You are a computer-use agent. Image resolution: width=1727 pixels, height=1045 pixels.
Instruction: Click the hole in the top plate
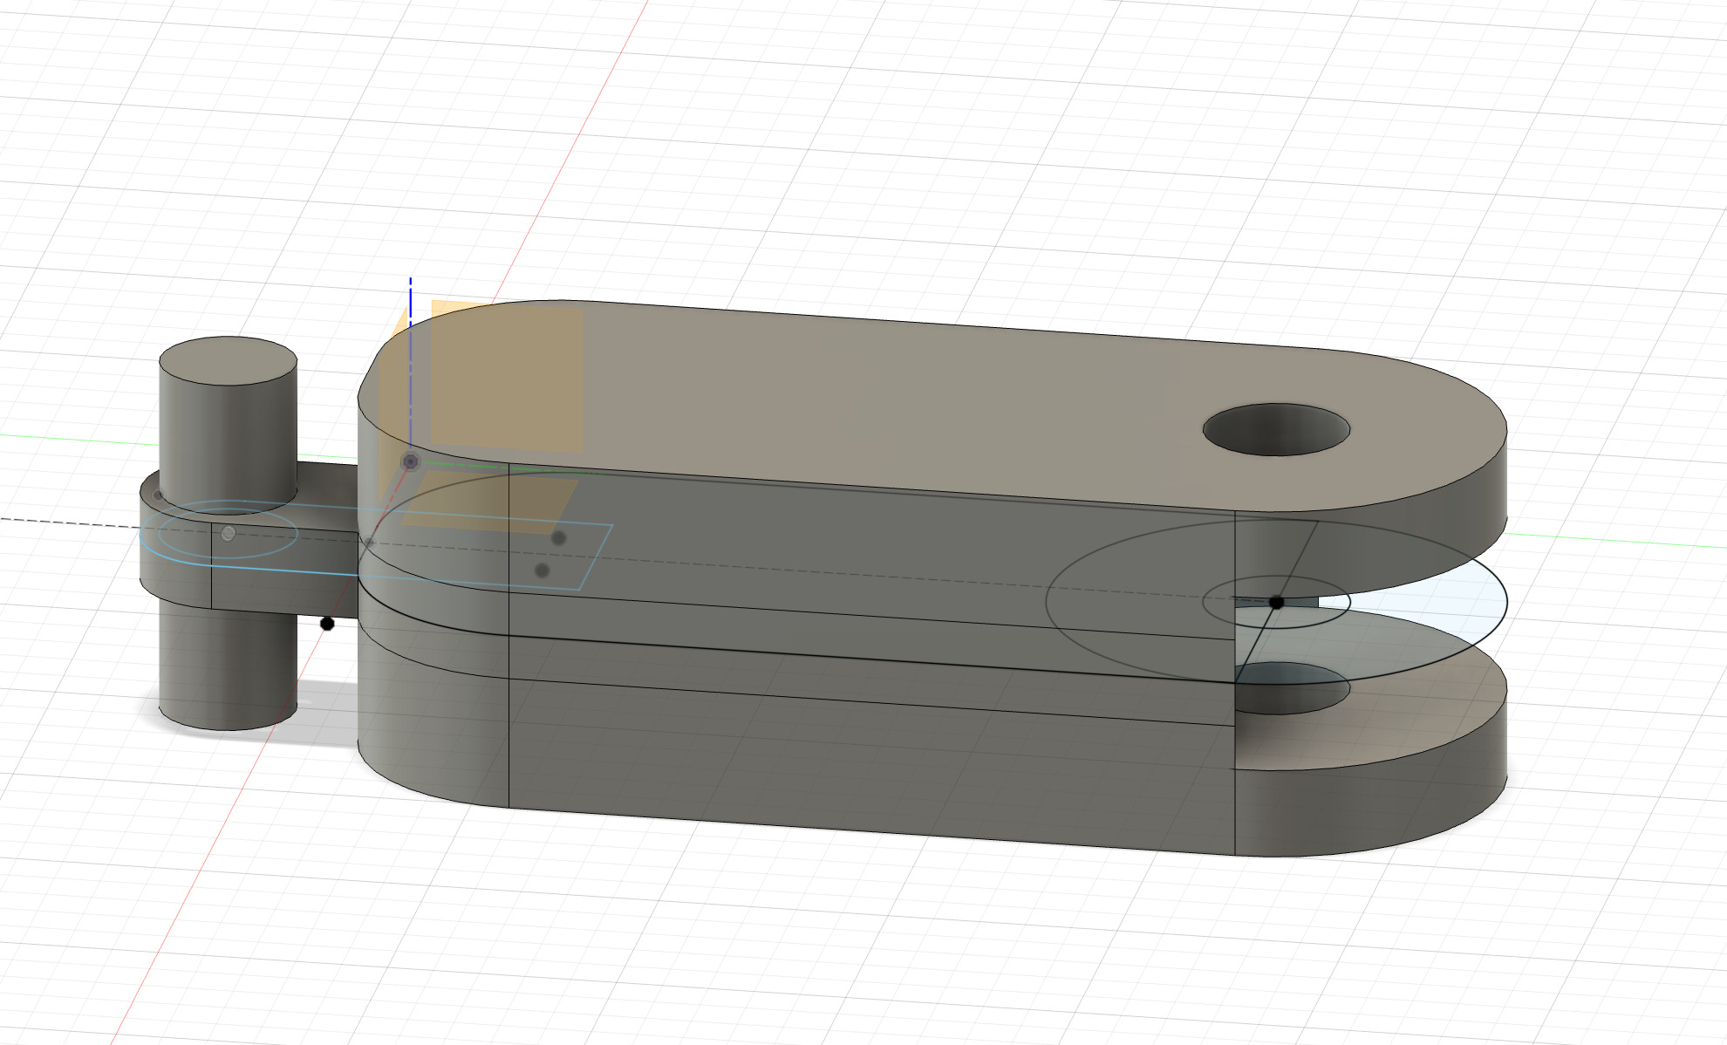(x=1275, y=429)
